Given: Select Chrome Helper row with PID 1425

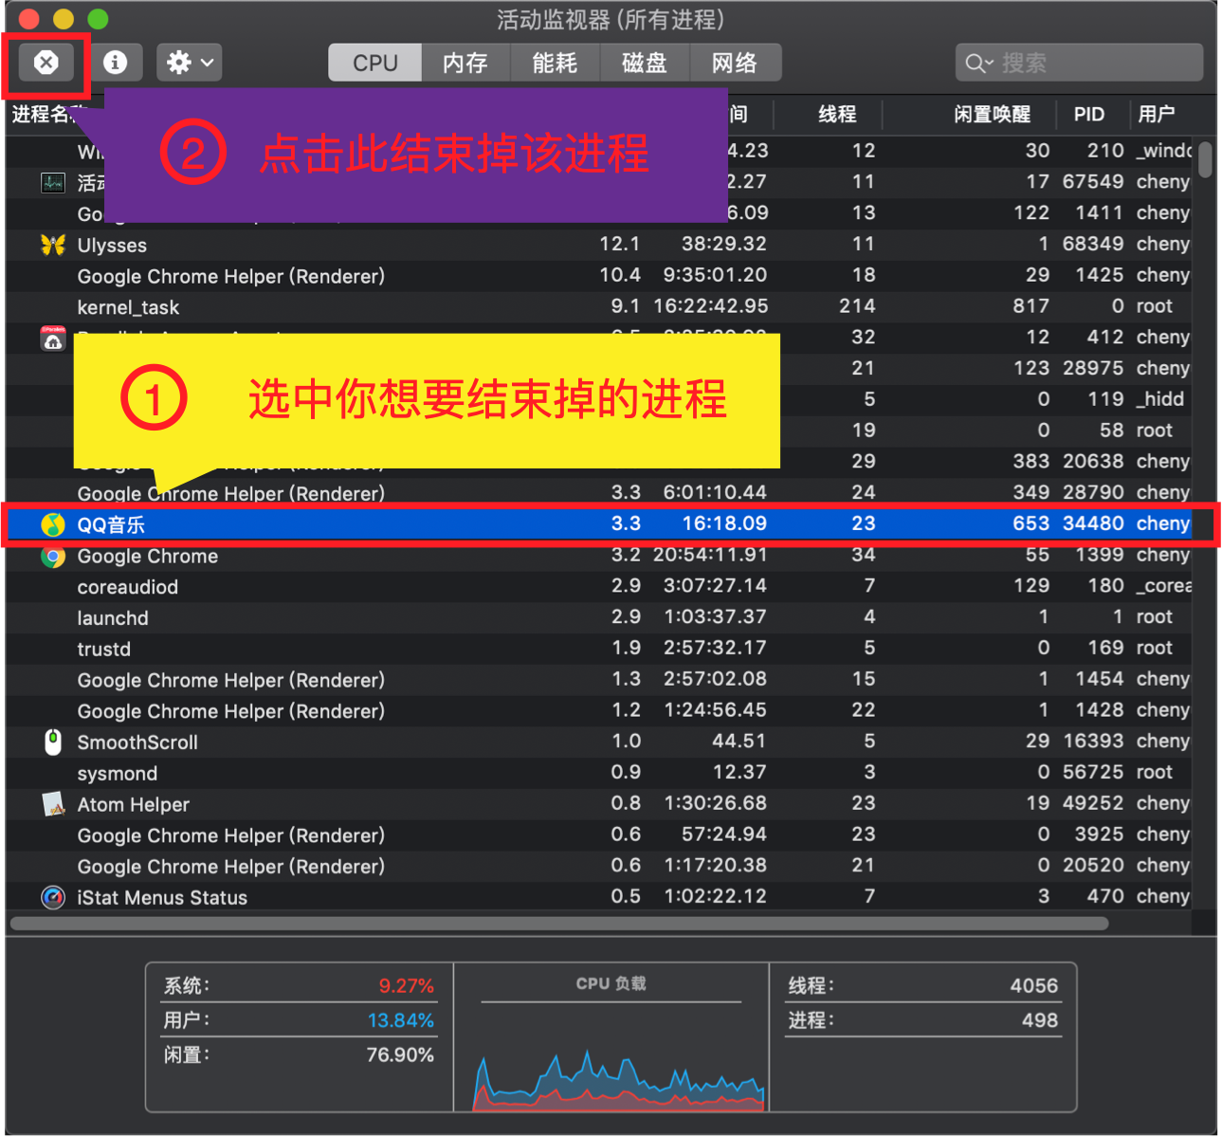Looking at the screenshot, I should coord(599,276).
